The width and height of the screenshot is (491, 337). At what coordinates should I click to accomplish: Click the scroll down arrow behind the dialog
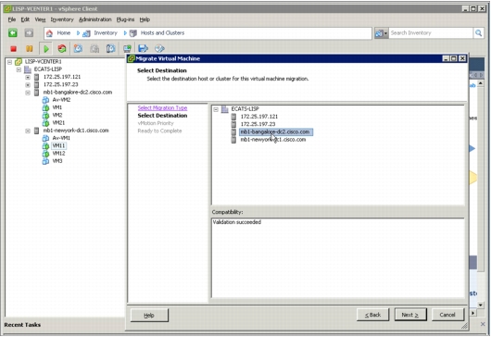click(x=481, y=305)
